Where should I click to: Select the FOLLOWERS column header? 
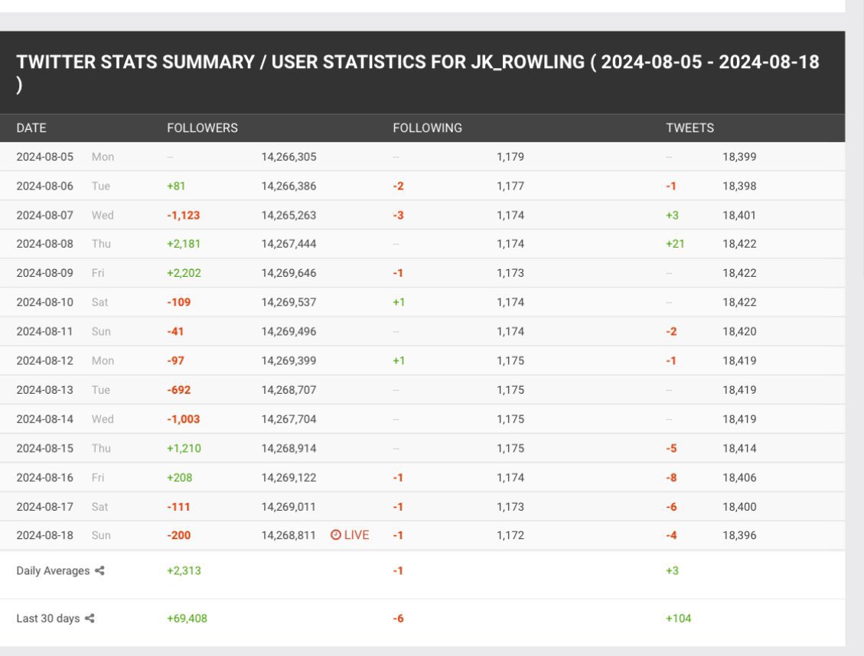[202, 128]
